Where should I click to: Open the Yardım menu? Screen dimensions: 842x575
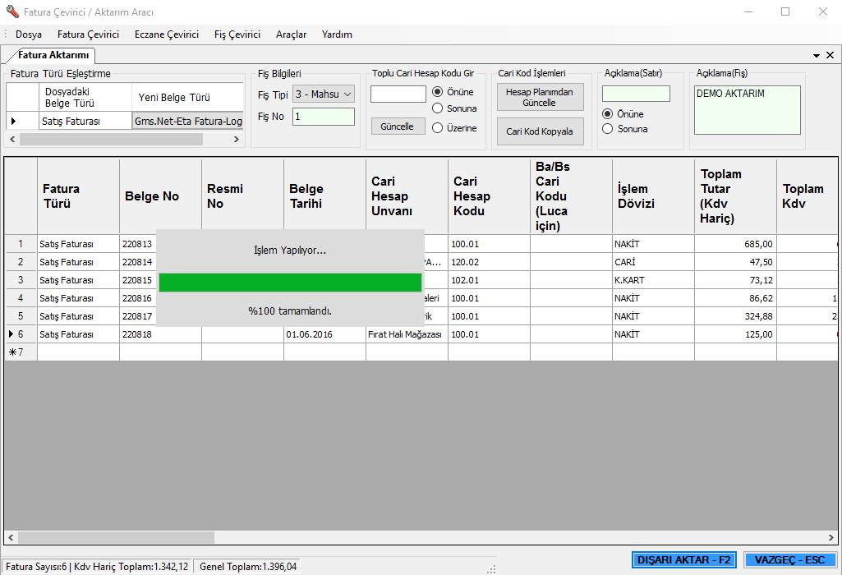(337, 34)
